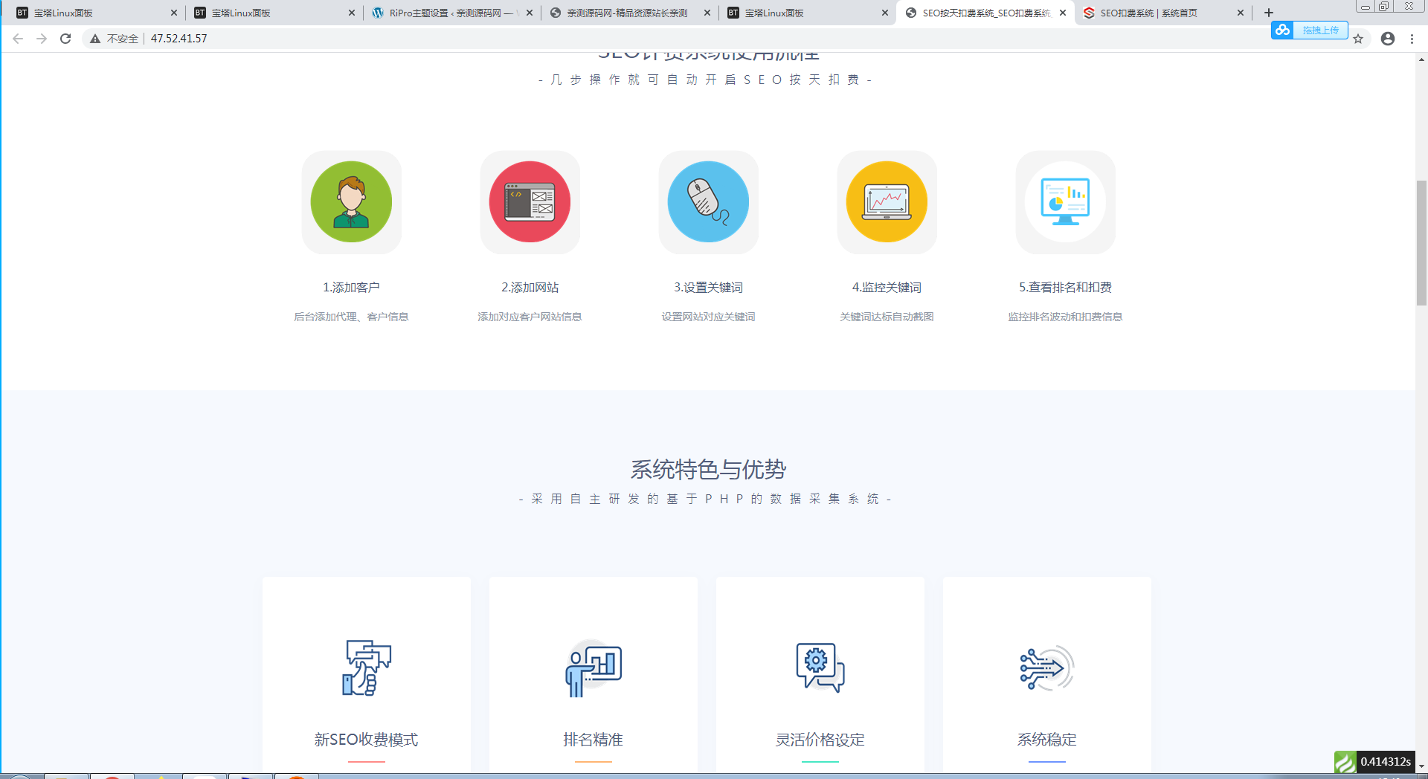Click the 3.设置关键词 step title
Screen dimensions: 1428x779
click(x=708, y=288)
